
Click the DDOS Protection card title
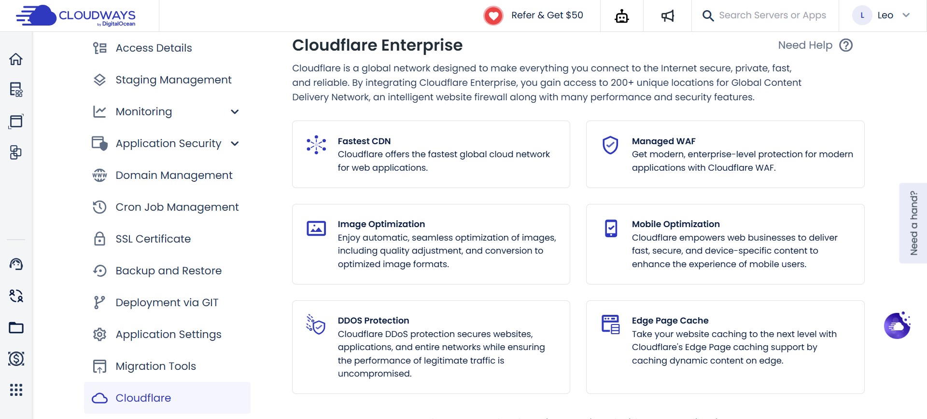tap(373, 321)
